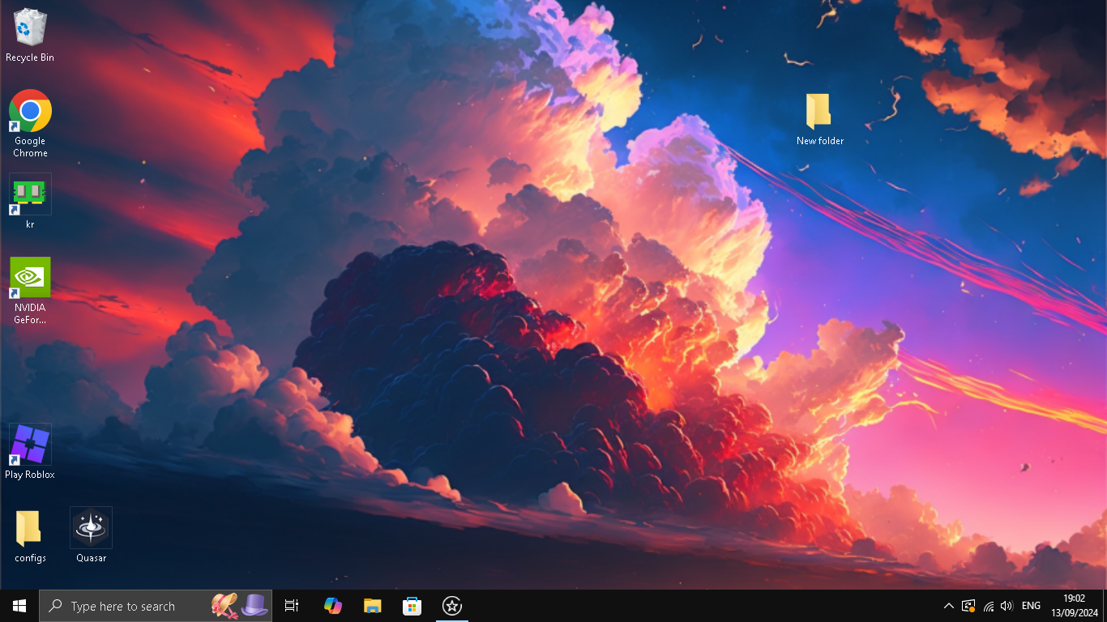Open Task View from the taskbar
The height and width of the screenshot is (622, 1107).
(x=292, y=606)
